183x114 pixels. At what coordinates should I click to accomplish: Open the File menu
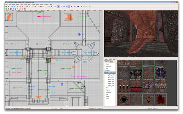pos(7,4)
